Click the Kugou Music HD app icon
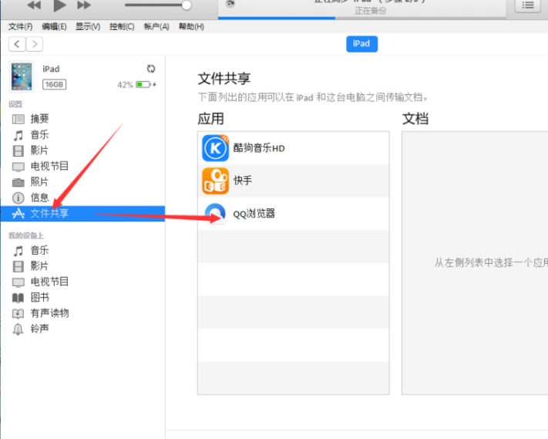 click(215, 148)
